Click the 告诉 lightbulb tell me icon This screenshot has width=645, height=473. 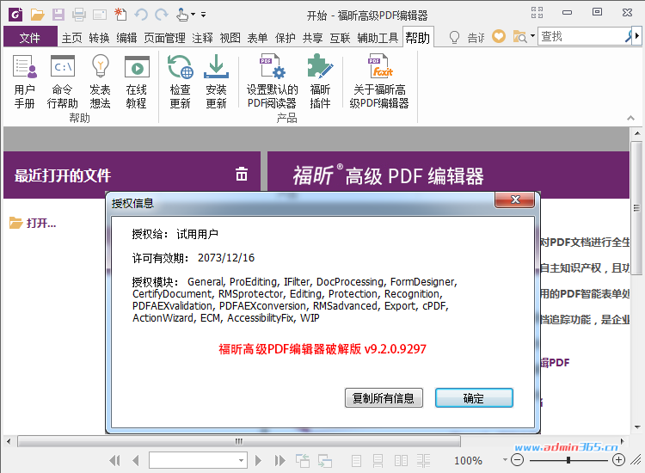point(454,38)
